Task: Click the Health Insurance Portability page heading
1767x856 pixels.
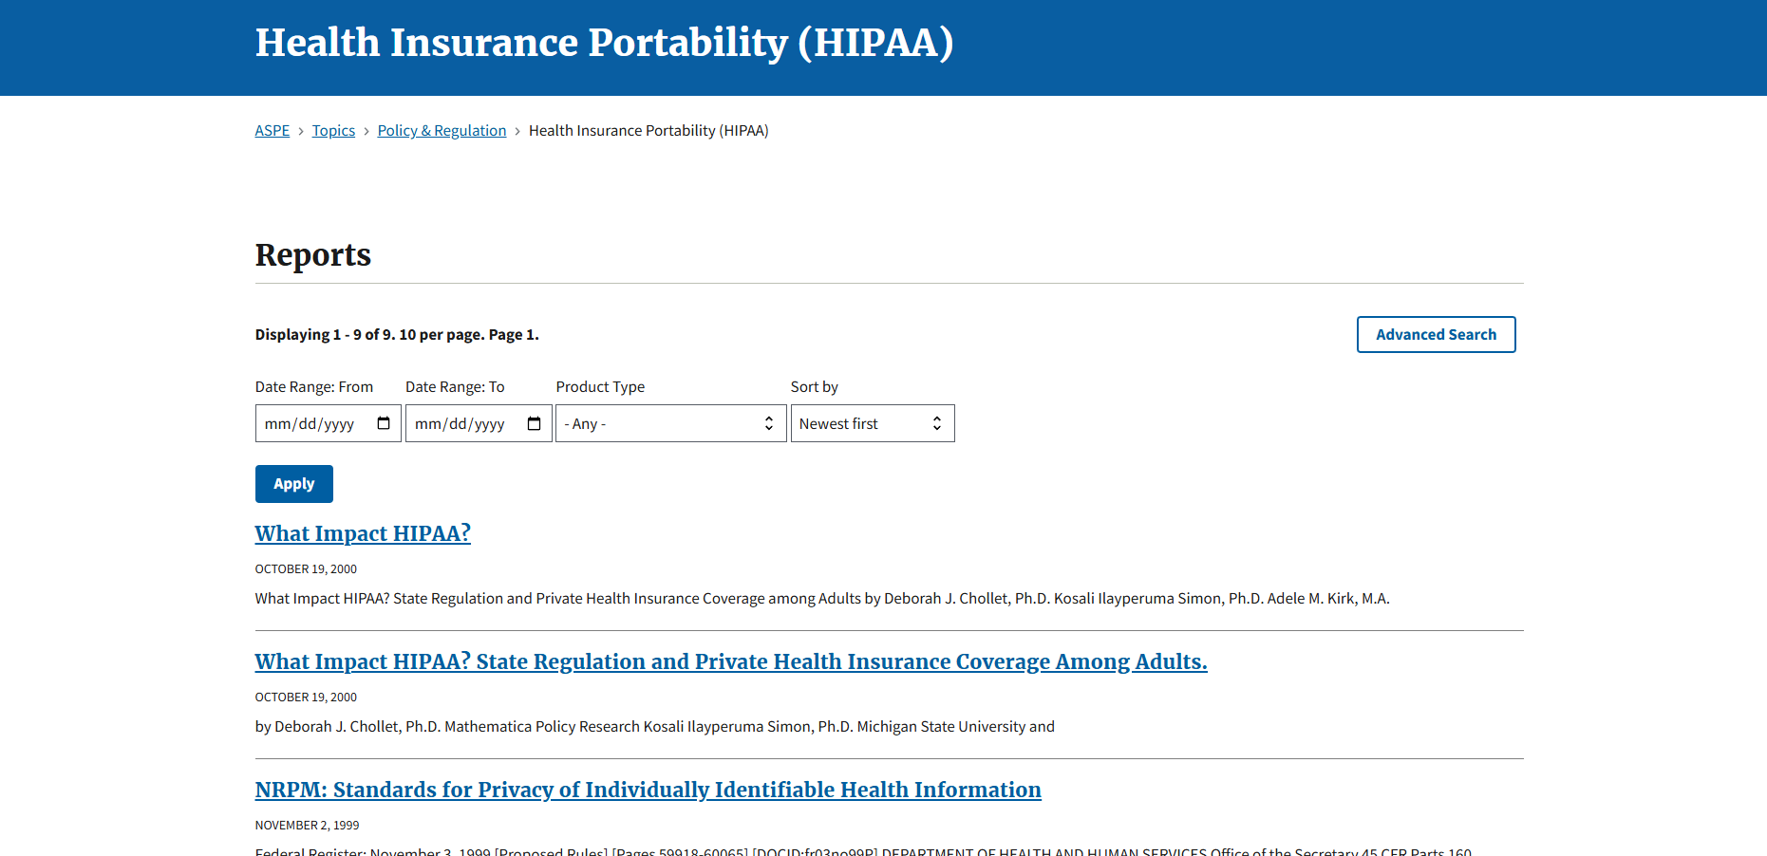Action: tap(605, 43)
